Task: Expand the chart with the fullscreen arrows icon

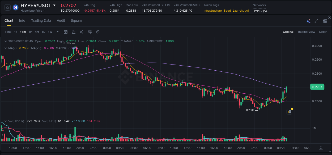Action: coord(316,21)
